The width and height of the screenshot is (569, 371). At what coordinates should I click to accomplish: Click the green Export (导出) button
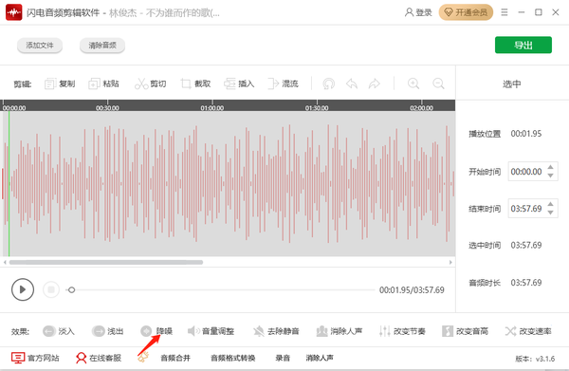[x=523, y=45]
